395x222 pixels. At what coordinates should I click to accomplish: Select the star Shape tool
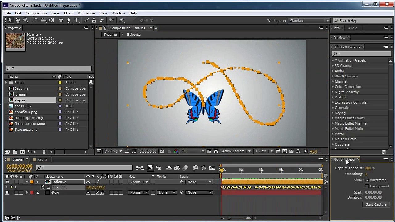(x=61, y=20)
